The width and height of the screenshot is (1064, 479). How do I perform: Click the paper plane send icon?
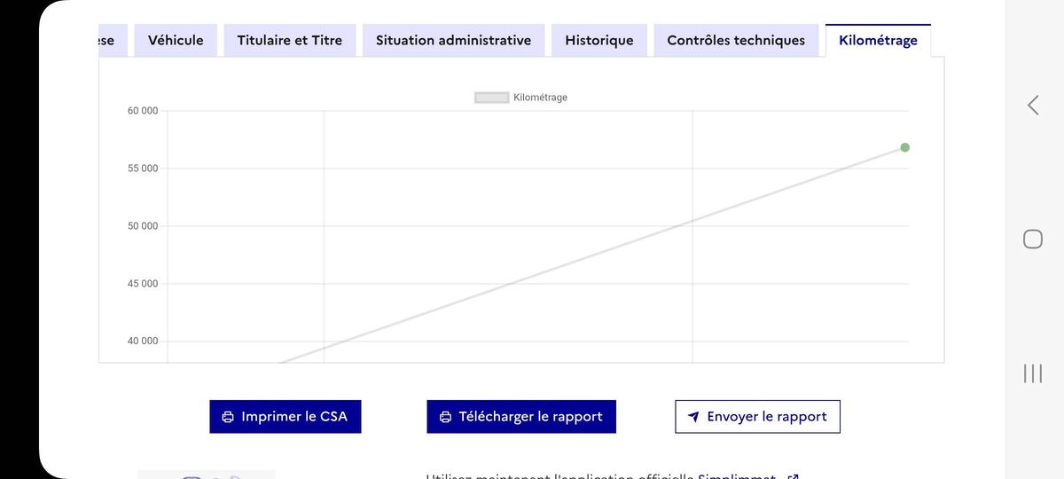[x=693, y=417]
